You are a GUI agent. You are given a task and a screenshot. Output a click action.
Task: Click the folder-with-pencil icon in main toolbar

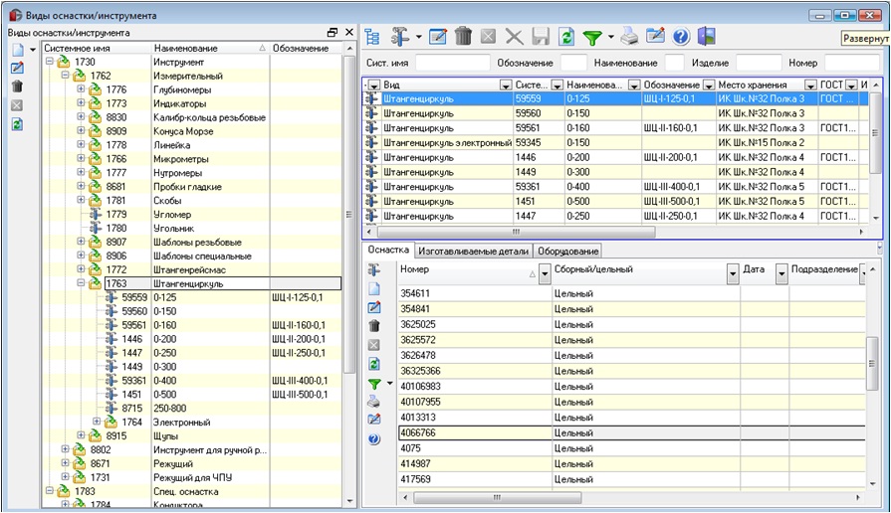[x=655, y=36]
